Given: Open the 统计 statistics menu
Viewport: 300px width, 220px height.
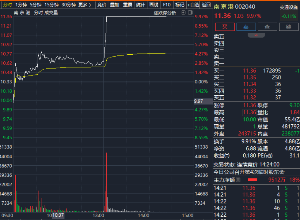Looking at the screenshot, I should coord(140,5).
